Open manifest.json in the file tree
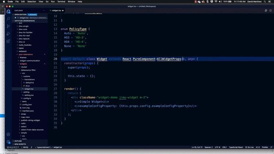 click(28, 111)
